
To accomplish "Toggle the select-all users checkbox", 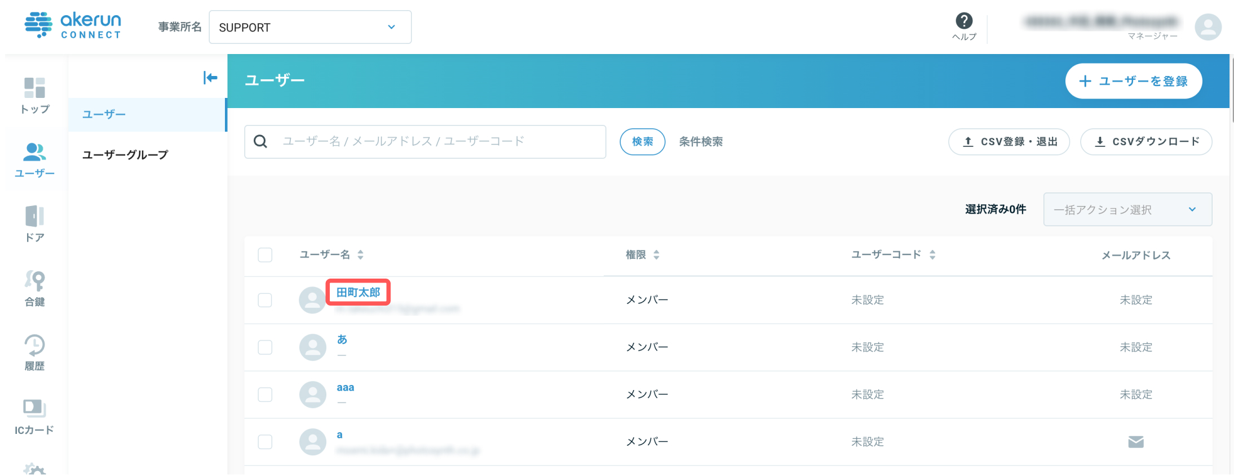I will coord(265,255).
